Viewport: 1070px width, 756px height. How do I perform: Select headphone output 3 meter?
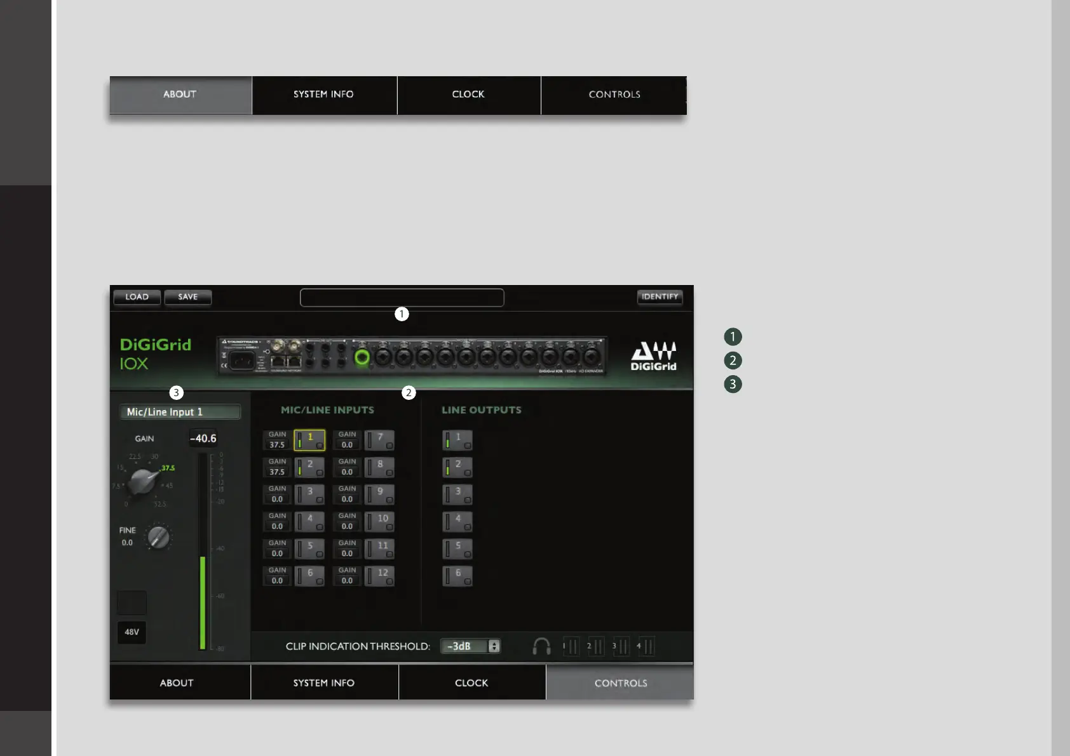tap(621, 646)
